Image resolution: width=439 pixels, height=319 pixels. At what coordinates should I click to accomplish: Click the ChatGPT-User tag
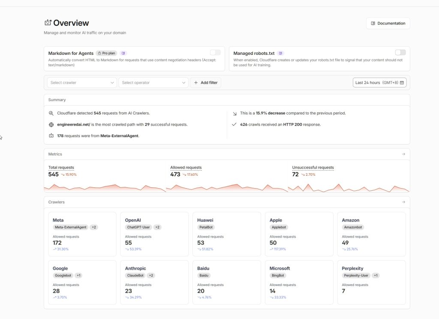coord(138,227)
